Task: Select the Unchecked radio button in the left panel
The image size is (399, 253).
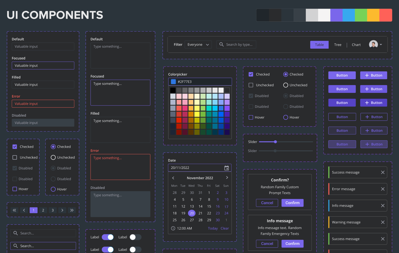Action: [x=53, y=157]
